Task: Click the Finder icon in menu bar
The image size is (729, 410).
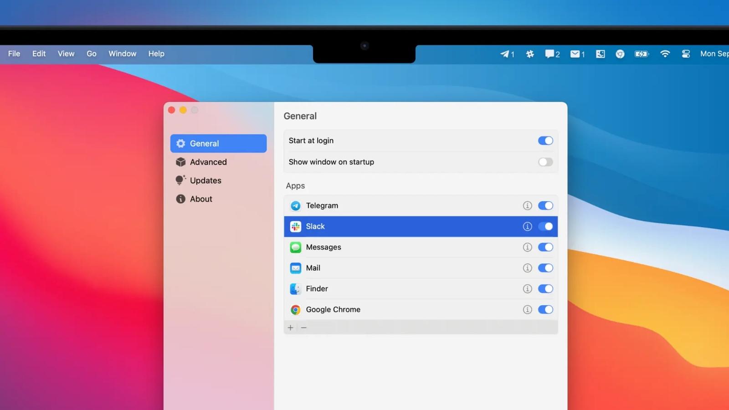Action: click(x=601, y=54)
